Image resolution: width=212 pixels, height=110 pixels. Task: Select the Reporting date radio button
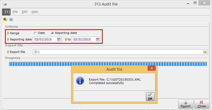pos(52,33)
